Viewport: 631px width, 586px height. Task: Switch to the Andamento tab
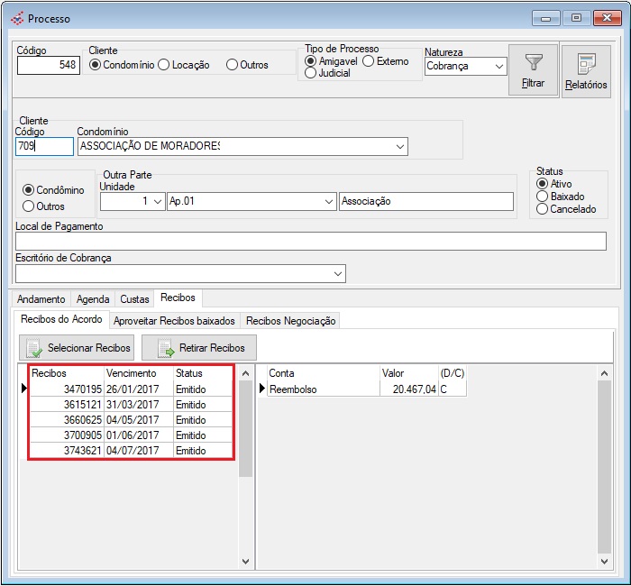pyautogui.click(x=41, y=299)
